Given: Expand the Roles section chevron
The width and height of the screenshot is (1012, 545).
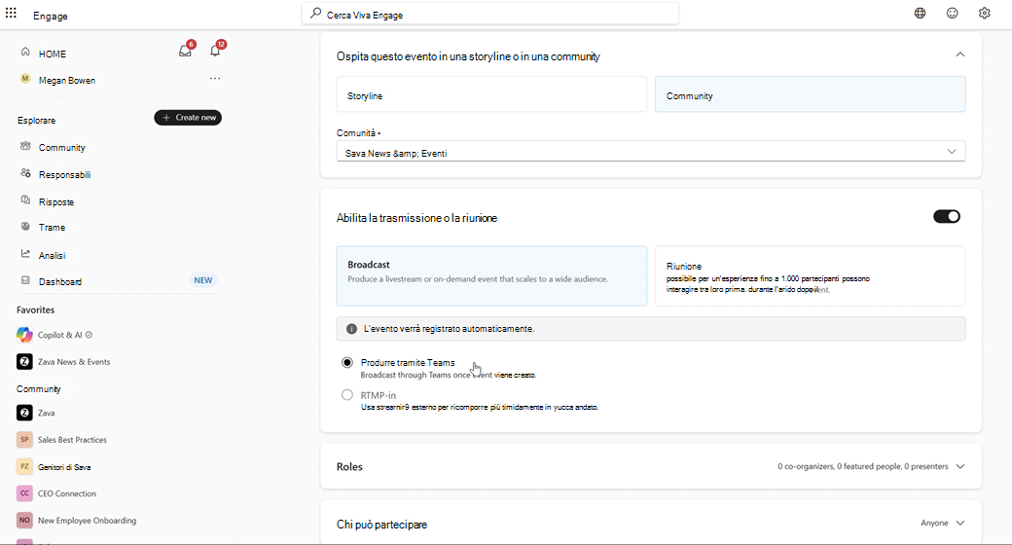Looking at the screenshot, I should (x=959, y=466).
